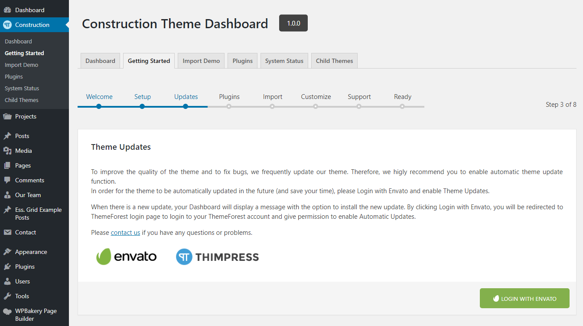Jump to the Customize step
The height and width of the screenshot is (326, 583).
click(x=316, y=96)
